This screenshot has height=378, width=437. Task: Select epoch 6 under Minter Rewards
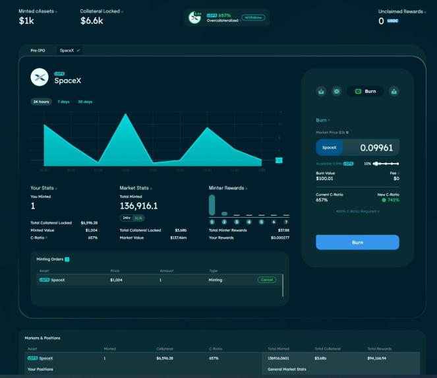pyautogui.click(x=274, y=222)
